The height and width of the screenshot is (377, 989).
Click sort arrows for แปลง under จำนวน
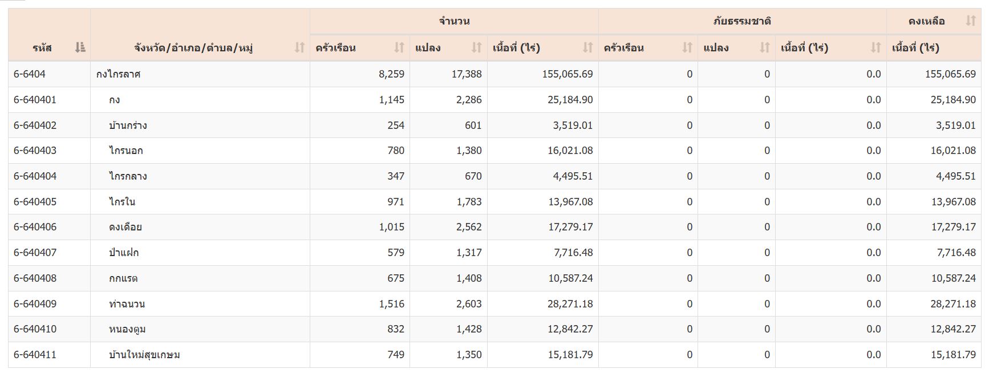(x=477, y=47)
